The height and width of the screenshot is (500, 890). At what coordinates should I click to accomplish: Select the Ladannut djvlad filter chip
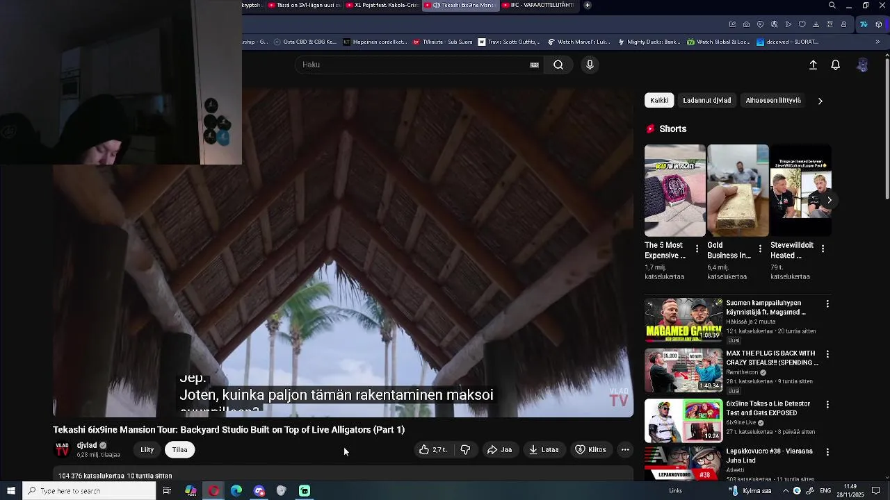click(706, 101)
